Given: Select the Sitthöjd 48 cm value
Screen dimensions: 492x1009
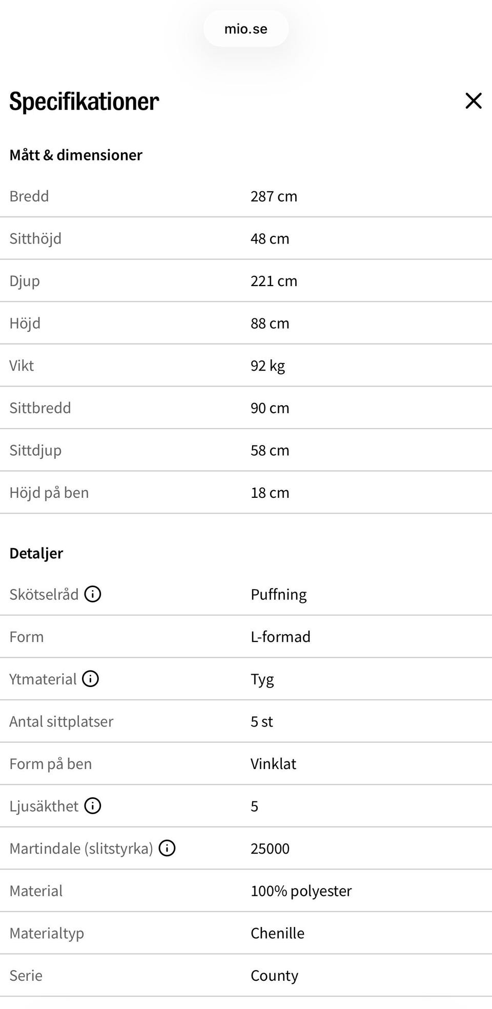Looking at the screenshot, I should [x=270, y=239].
